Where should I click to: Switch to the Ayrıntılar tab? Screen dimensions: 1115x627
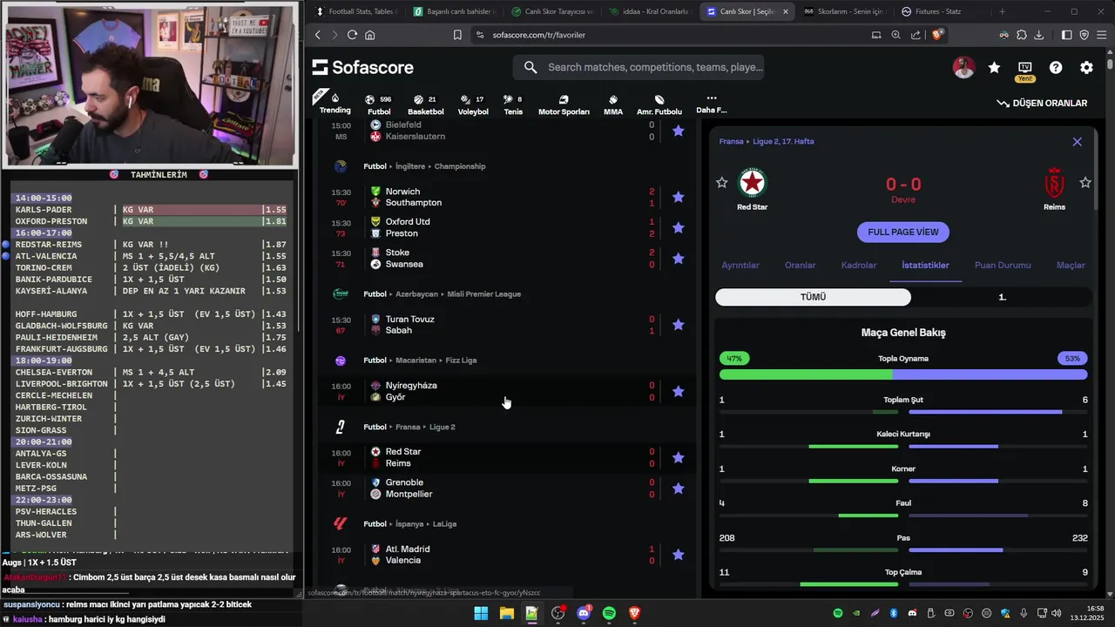[x=740, y=265]
